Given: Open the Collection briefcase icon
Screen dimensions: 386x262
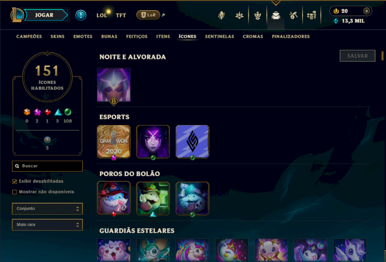Looking at the screenshot, I should (276, 15).
